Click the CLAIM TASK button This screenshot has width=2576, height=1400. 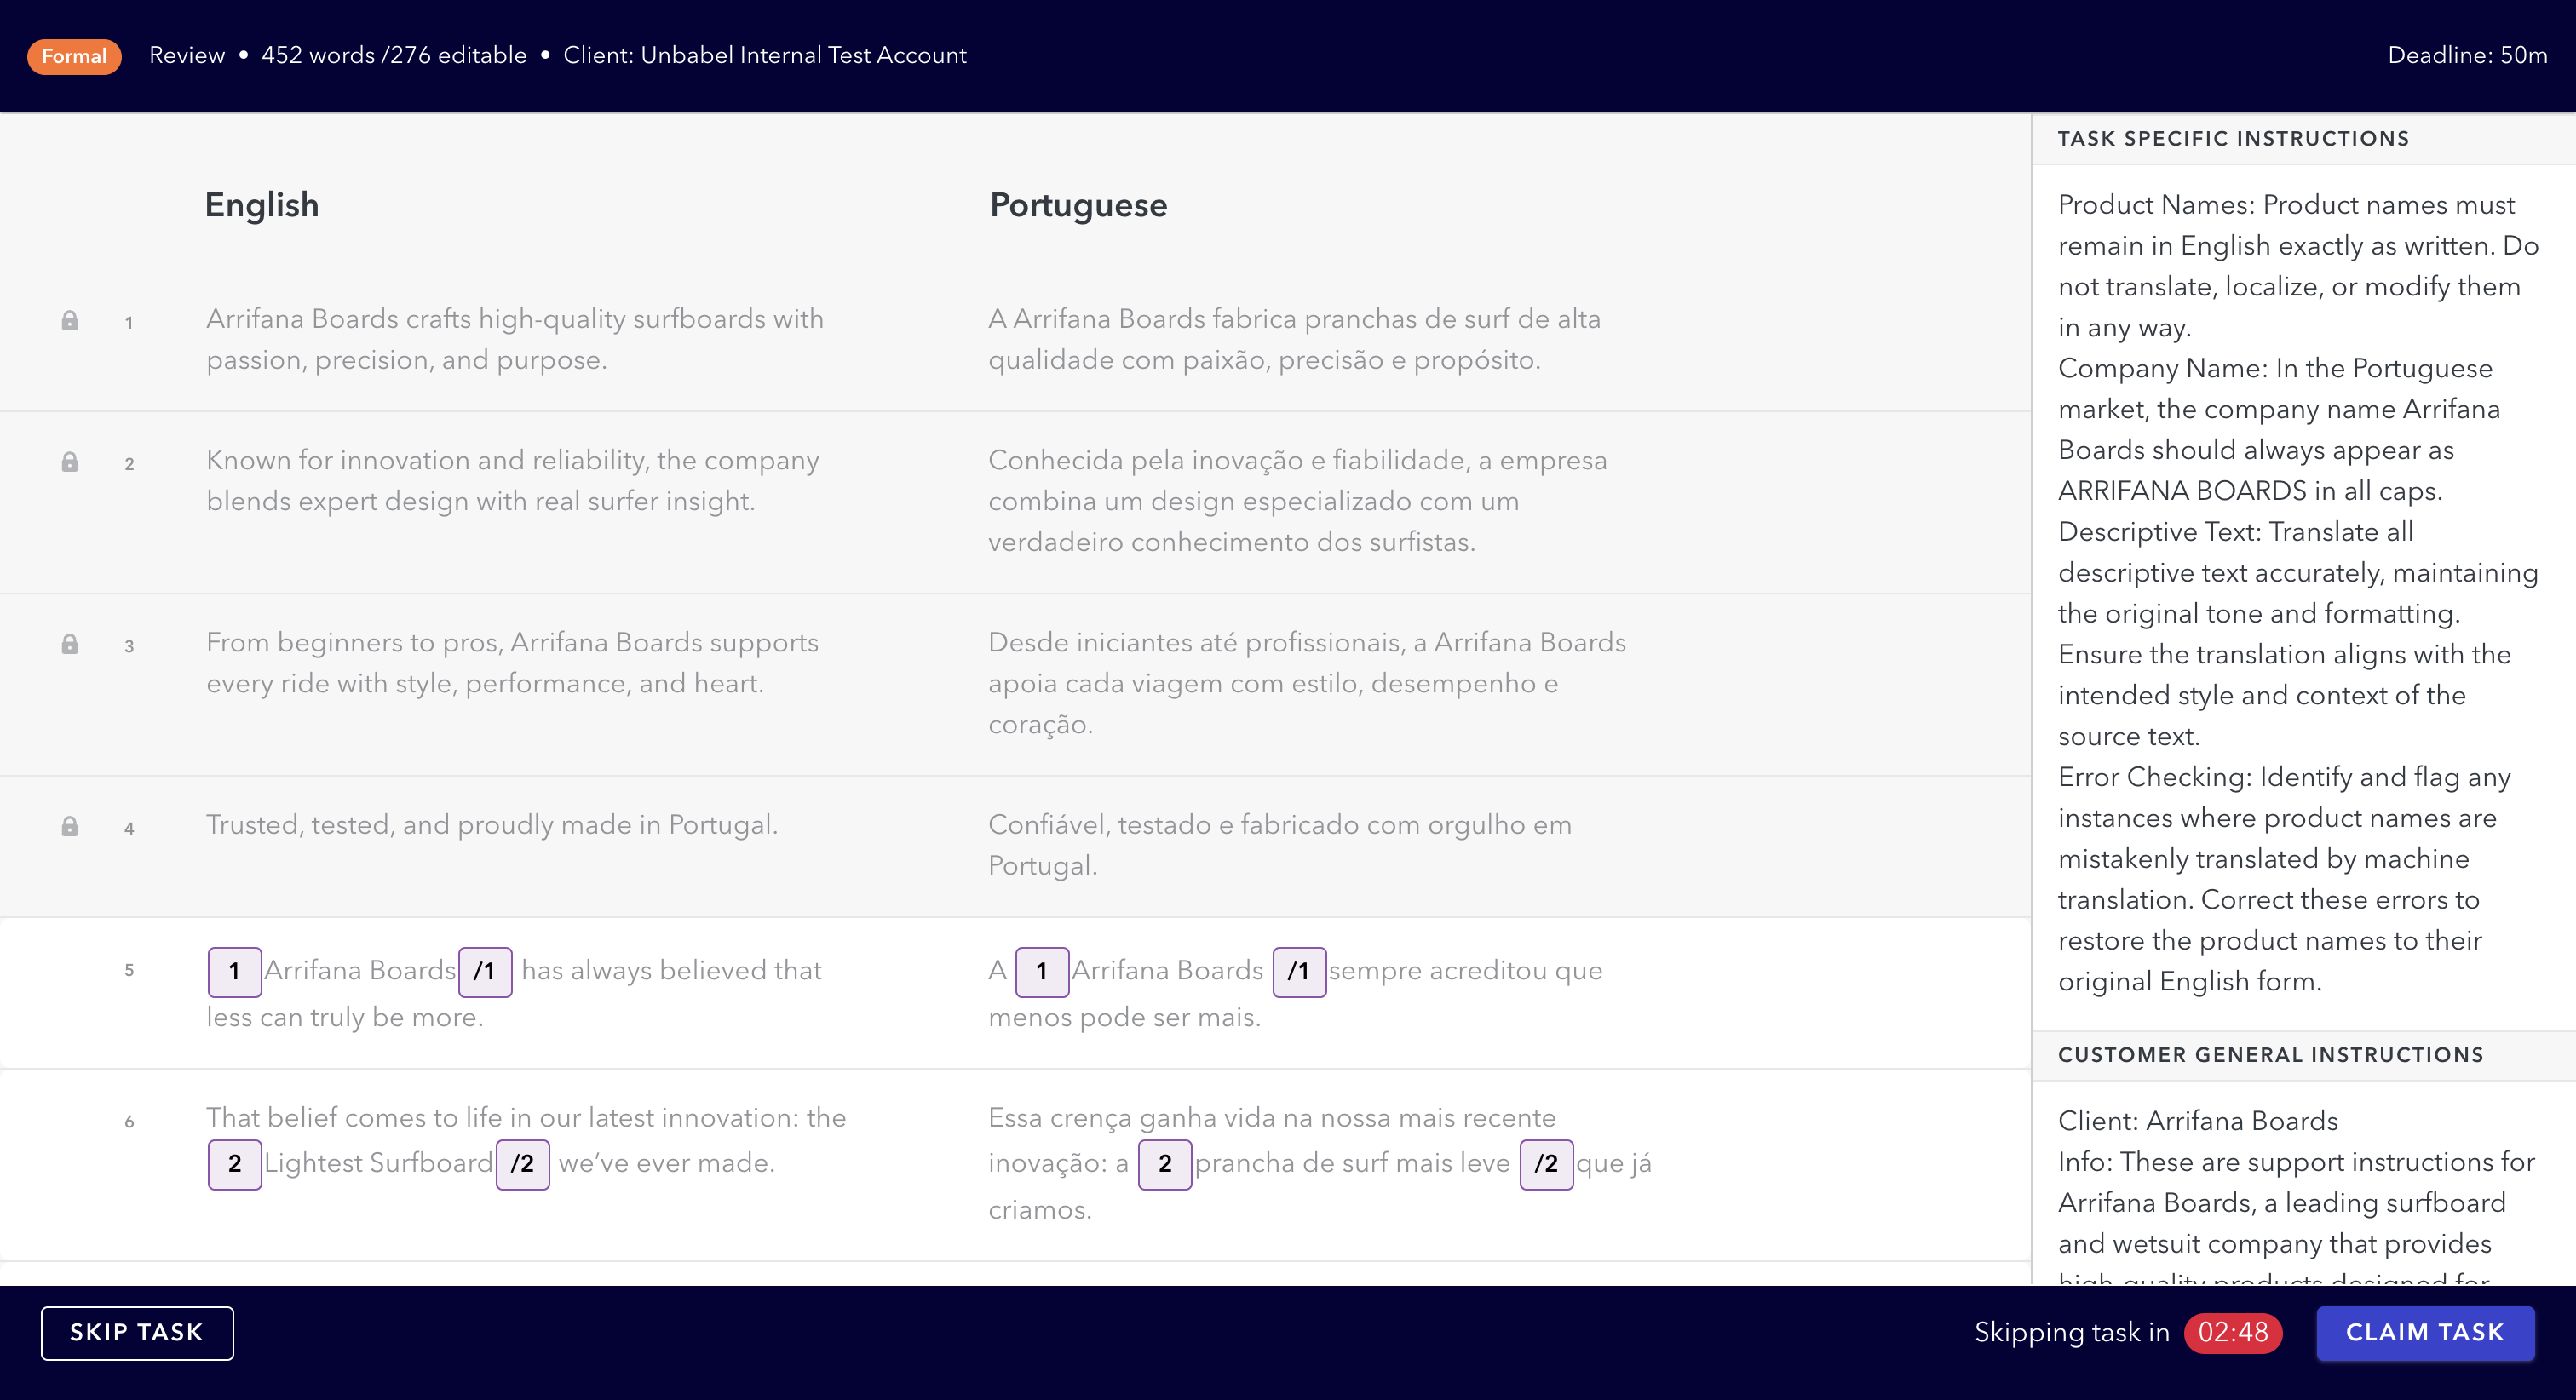(x=2424, y=1332)
